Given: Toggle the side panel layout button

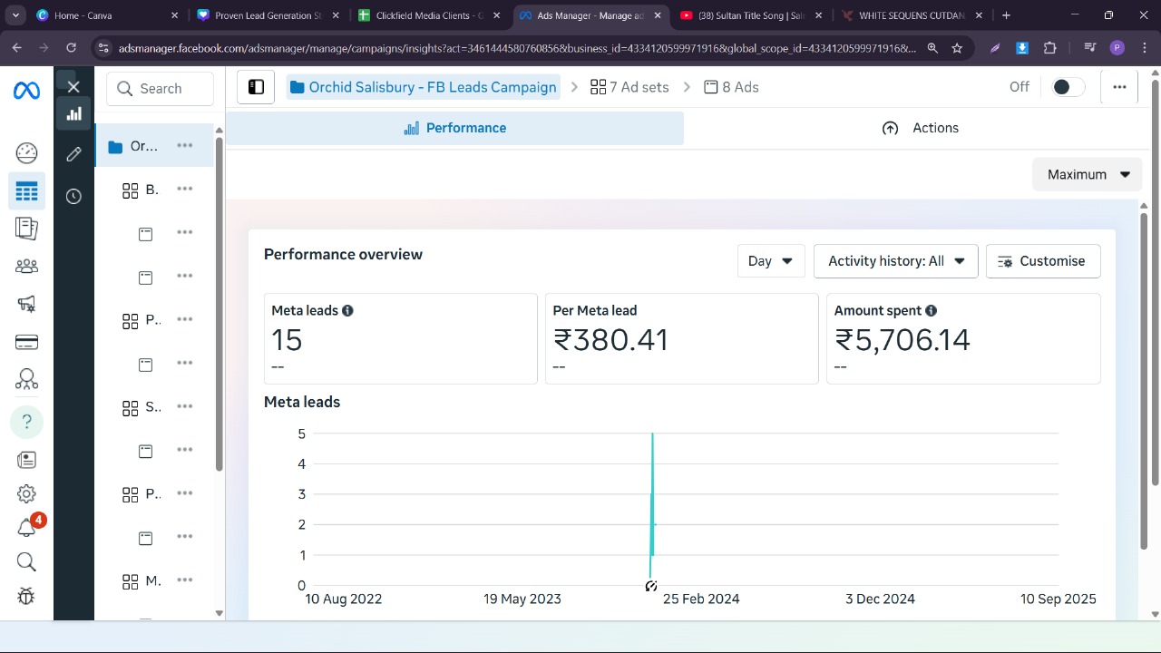Looking at the screenshot, I should click(x=256, y=87).
